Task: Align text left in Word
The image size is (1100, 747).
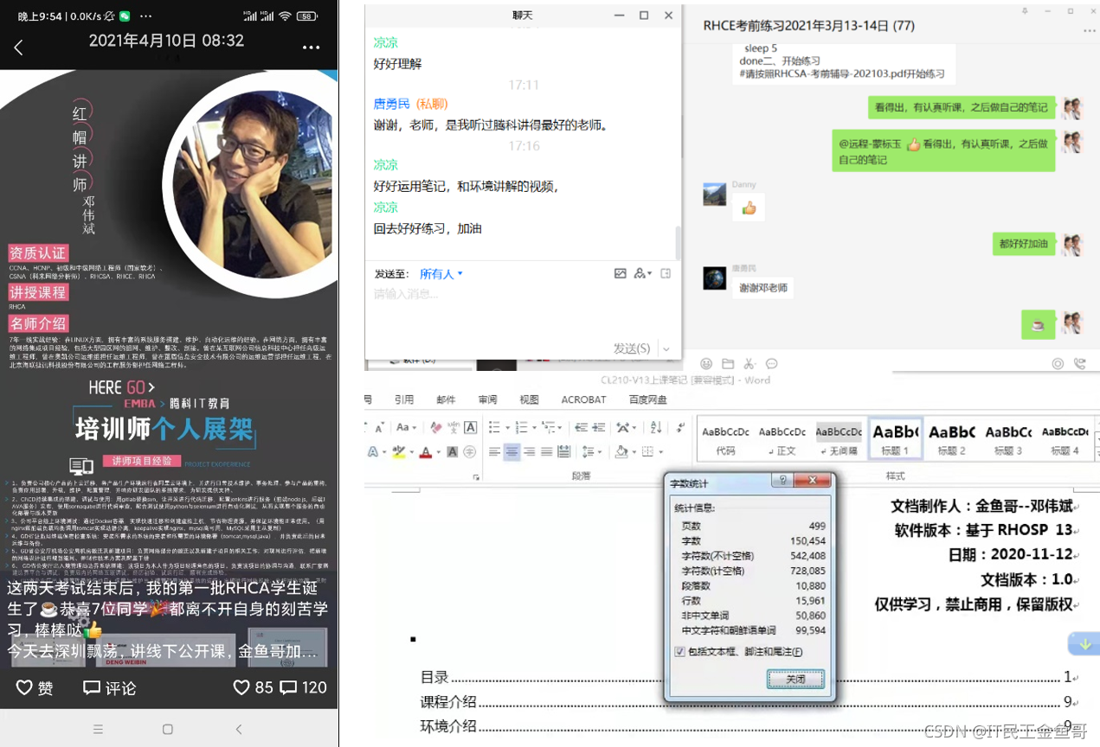Action: (x=494, y=451)
